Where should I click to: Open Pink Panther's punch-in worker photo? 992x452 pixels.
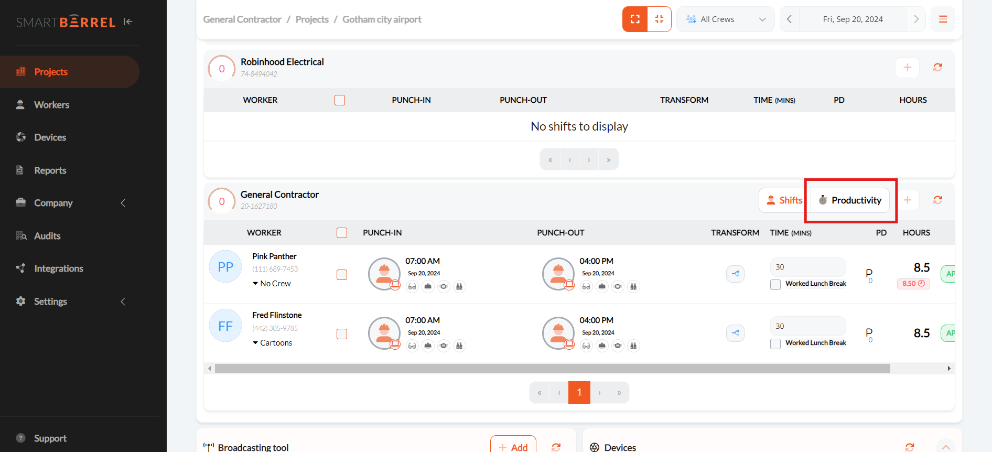pos(384,274)
